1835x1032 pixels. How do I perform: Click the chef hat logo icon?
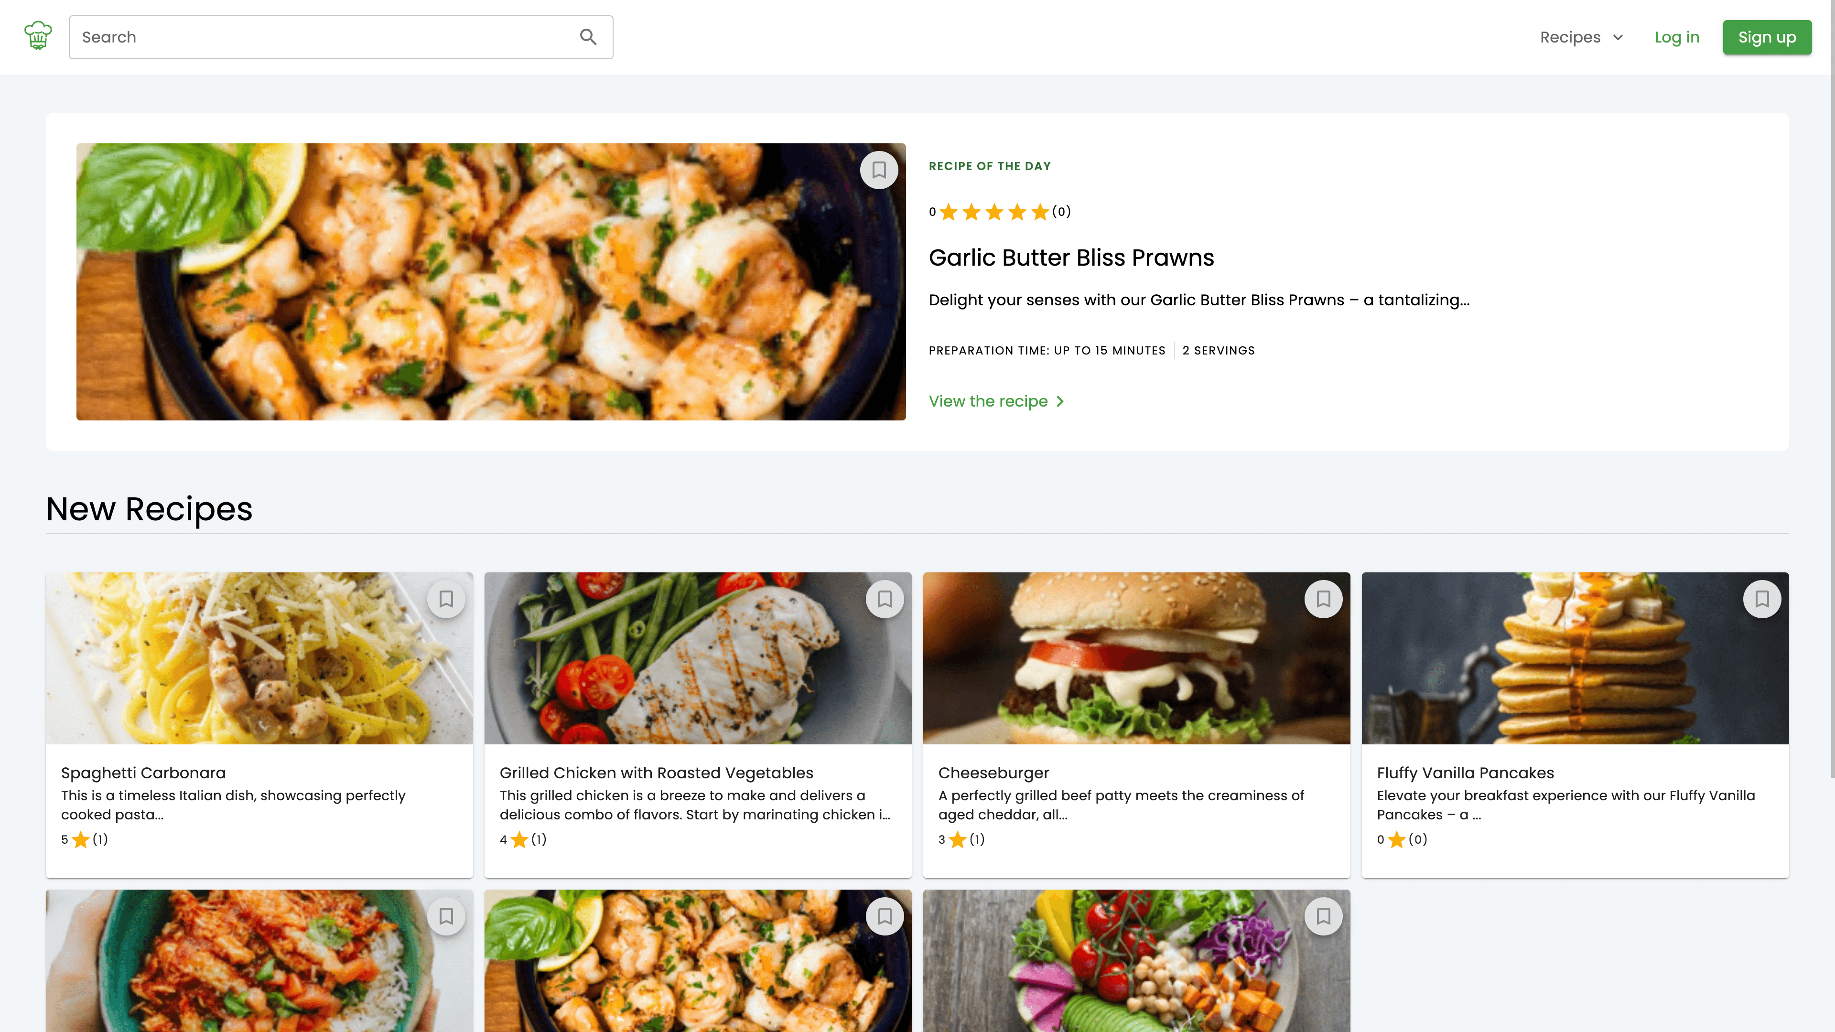38,36
